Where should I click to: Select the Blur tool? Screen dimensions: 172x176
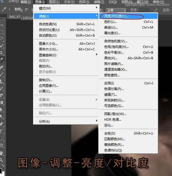[1, 110]
